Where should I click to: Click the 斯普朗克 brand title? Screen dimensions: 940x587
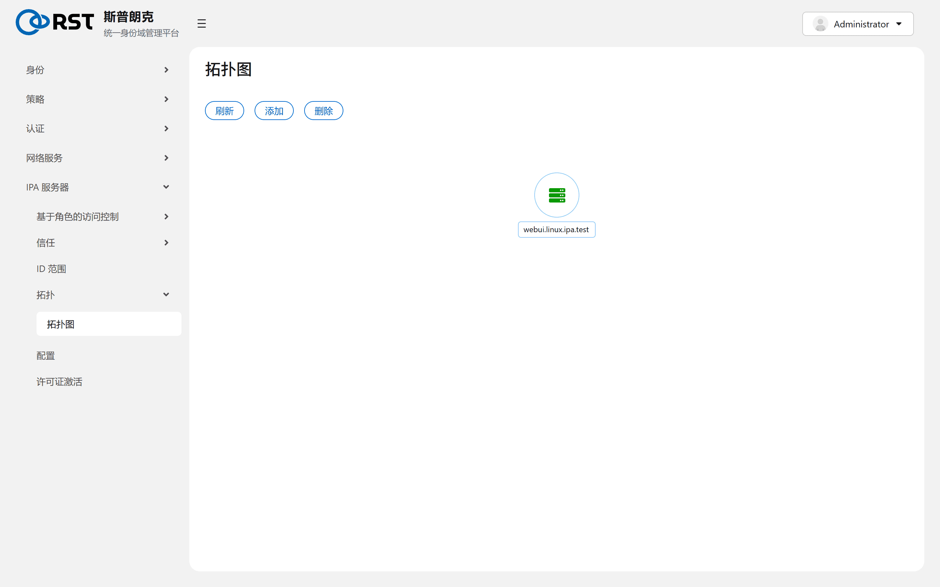click(129, 17)
